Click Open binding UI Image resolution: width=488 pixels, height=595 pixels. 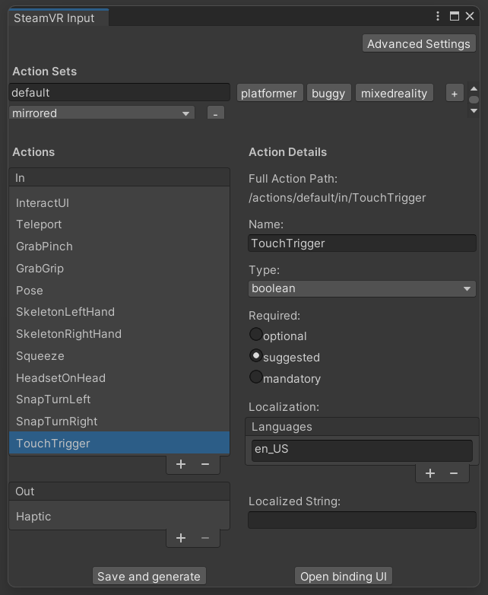click(x=344, y=576)
